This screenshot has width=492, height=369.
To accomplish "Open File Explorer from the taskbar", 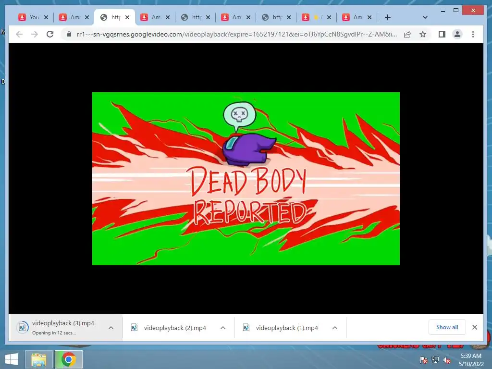I will tap(38, 359).
